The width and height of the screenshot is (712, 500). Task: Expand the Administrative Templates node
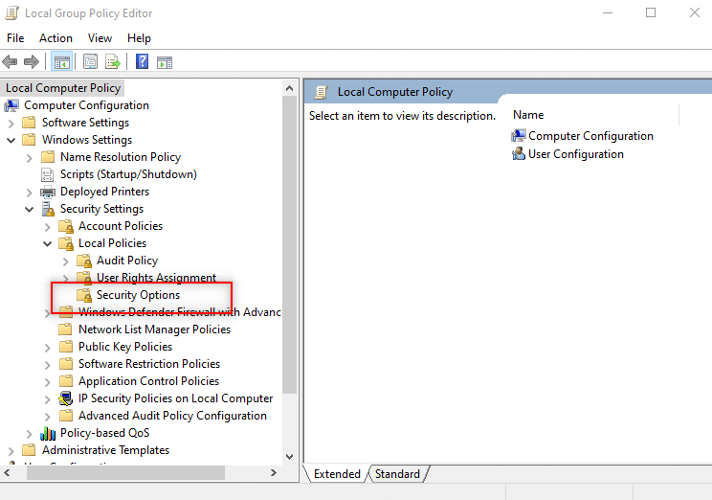point(11,451)
